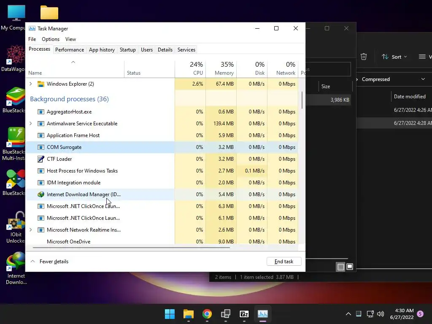Sort processes by Disk column
The width and height of the screenshot is (432, 324).
252,68
